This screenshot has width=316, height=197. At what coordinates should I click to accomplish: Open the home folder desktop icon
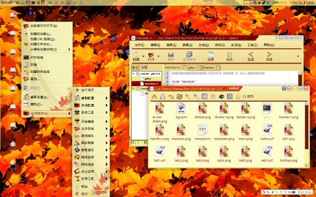(x=13, y=144)
